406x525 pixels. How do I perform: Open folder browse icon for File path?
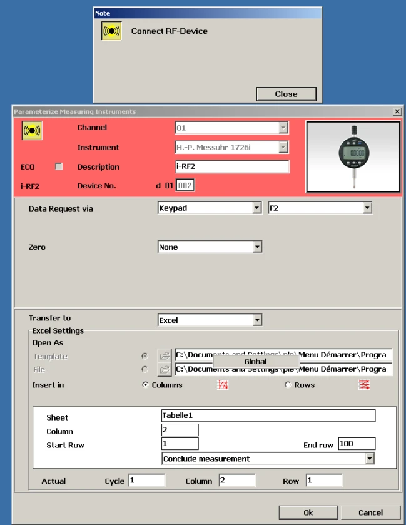tap(164, 369)
